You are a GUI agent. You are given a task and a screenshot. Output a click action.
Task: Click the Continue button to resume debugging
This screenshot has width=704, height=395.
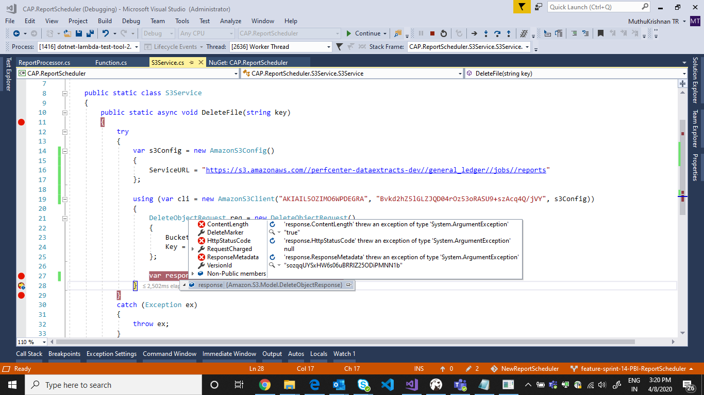coord(362,33)
